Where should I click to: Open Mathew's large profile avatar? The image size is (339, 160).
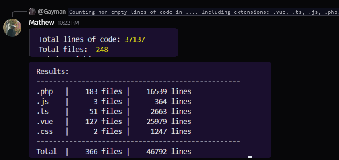pyautogui.click(x=12, y=27)
